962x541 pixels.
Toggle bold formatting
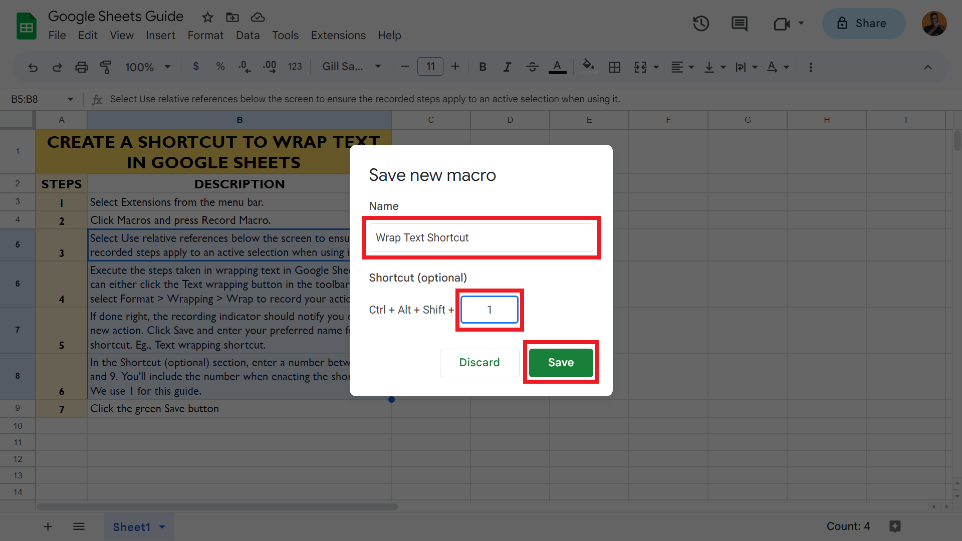(x=483, y=67)
